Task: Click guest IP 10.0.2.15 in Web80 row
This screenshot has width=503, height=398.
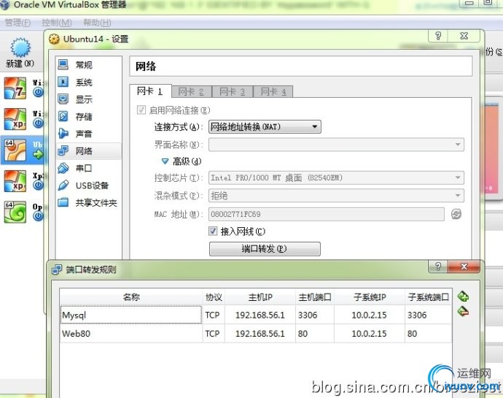Action: point(369,334)
